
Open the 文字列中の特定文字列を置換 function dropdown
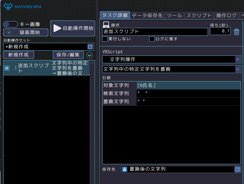coord(238,69)
